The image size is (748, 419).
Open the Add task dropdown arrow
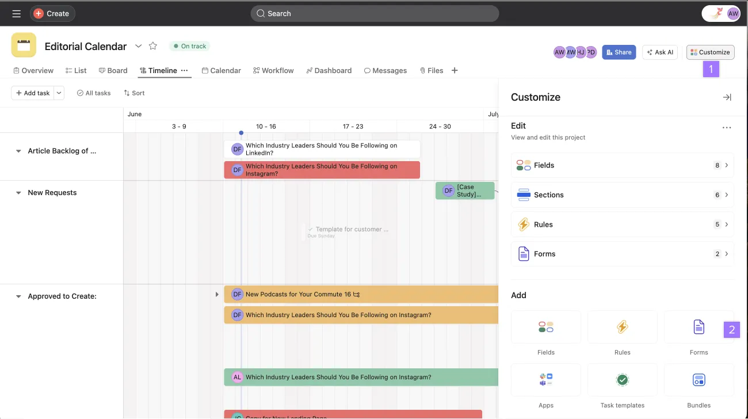(59, 93)
